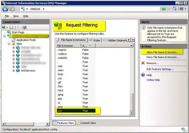This screenshot has height=133, width=189.
Task: Click the server icon in the address bar
Action: [23, 9]
